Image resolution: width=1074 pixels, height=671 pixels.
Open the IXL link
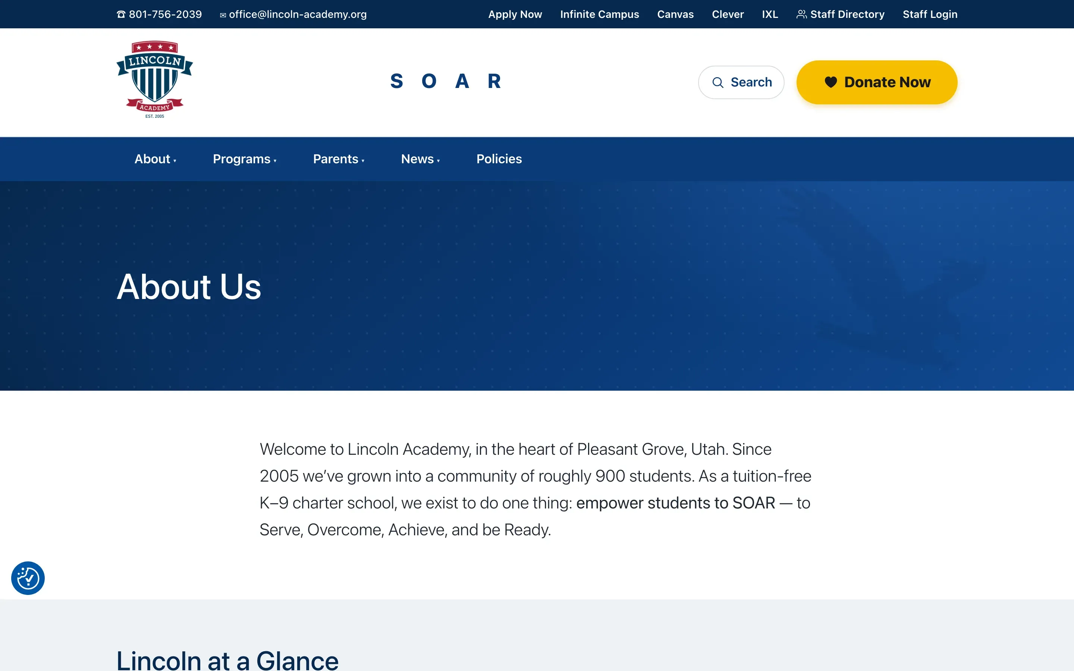coord(770,14)
